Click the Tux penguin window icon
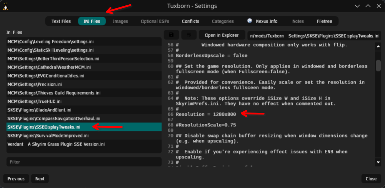The width and height of the screenshot is (385, 188). point(6,6)
